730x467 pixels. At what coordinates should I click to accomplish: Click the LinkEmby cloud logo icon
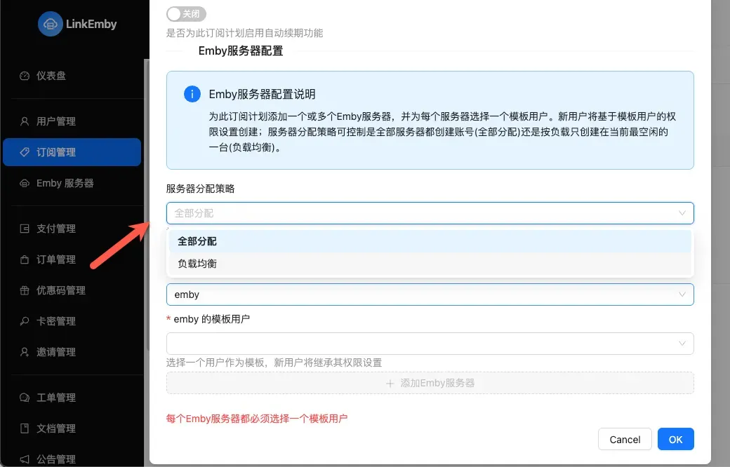point(51,24)
